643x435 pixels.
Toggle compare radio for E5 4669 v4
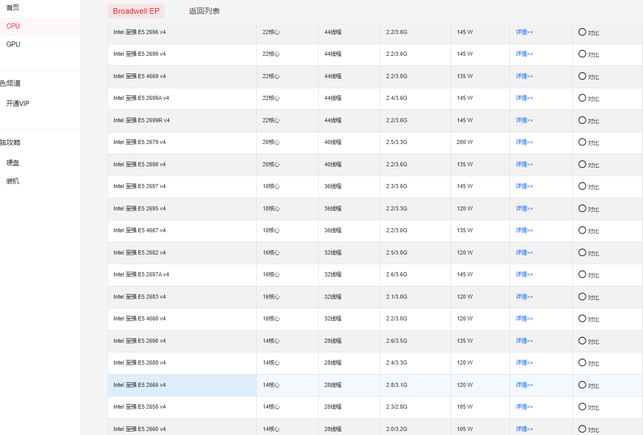point(582,76)
